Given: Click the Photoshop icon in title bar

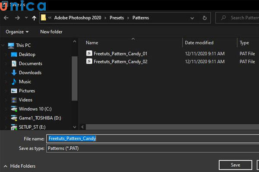Looking at the screenshot, I should click(5, 4).
